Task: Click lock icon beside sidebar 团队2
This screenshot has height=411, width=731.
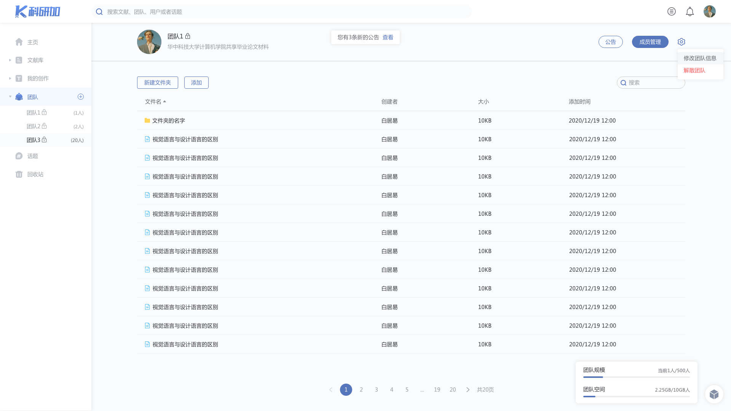Action: (44, 126)
